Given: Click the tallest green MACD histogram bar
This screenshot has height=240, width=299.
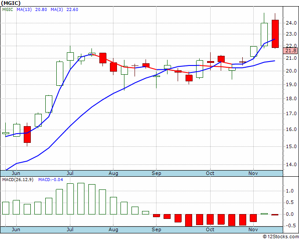Looking at the screenshot, I should [81, 199].
